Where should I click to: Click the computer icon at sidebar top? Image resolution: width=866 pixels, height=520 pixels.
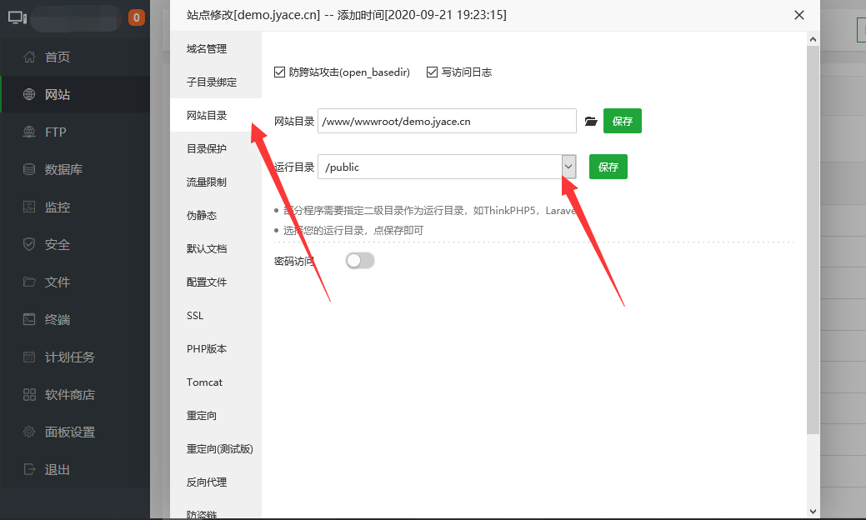click(x=18, y=17)
